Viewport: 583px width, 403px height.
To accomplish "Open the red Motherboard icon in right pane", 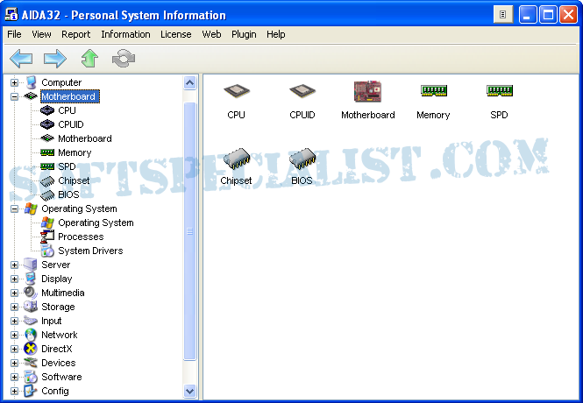I will pyautogui.click(x=367, y=91).
